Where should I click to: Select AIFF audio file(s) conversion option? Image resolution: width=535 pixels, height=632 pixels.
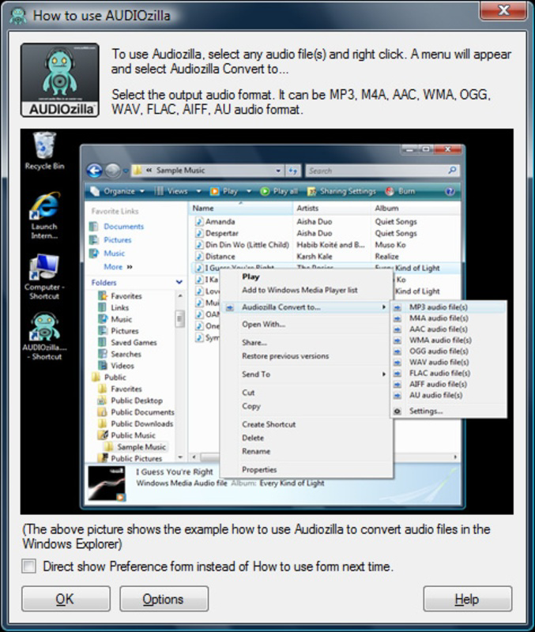click(448, 384)
